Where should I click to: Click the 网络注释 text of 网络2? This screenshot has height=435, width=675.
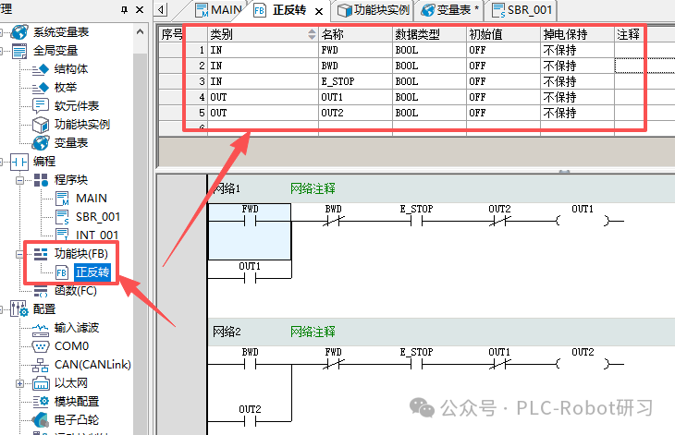click(313, 332)
